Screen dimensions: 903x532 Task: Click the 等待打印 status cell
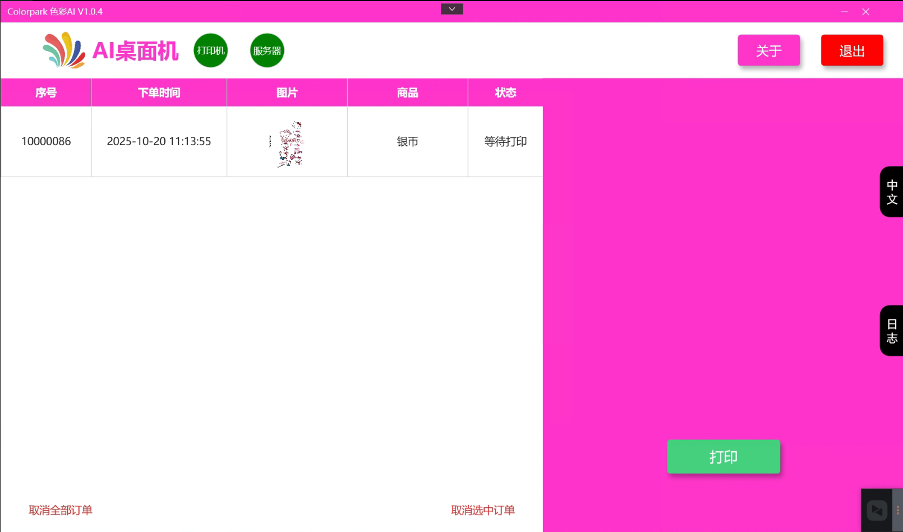[x=505, y=141]
